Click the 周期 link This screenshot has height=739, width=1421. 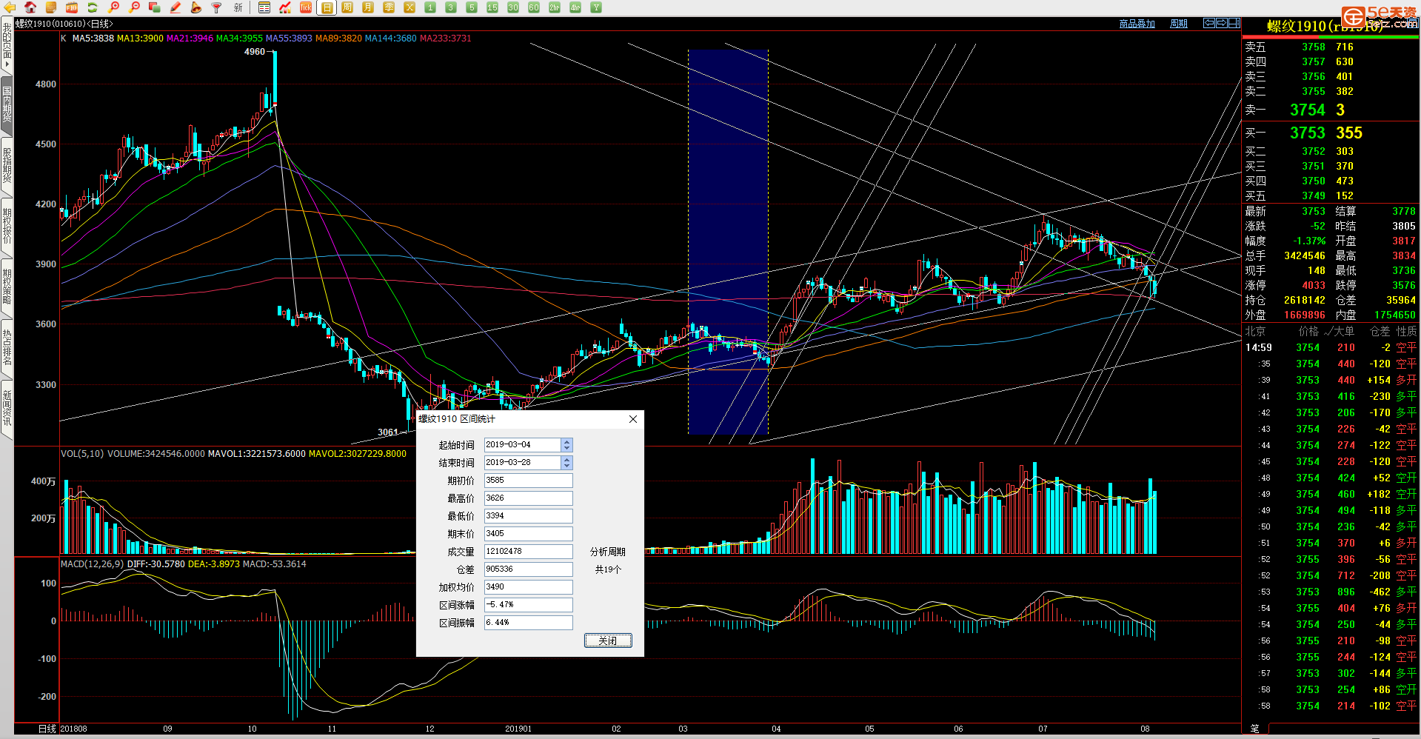coord(1178,24)
